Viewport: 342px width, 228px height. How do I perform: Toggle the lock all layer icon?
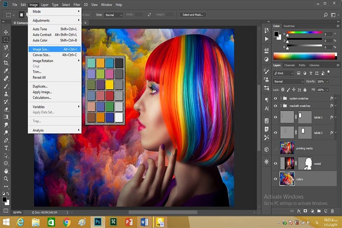tap(305, 89)
